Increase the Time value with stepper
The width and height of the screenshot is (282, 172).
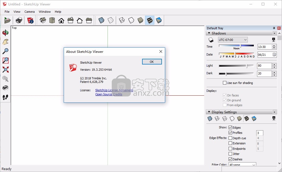tap(274, 46)
